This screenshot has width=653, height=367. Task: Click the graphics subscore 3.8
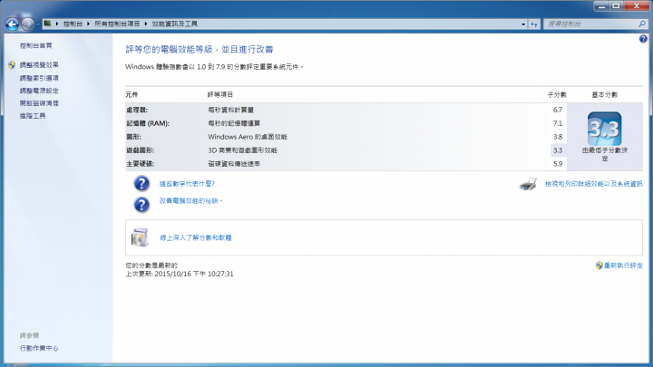pyautogui.click(x=558, y=137)
